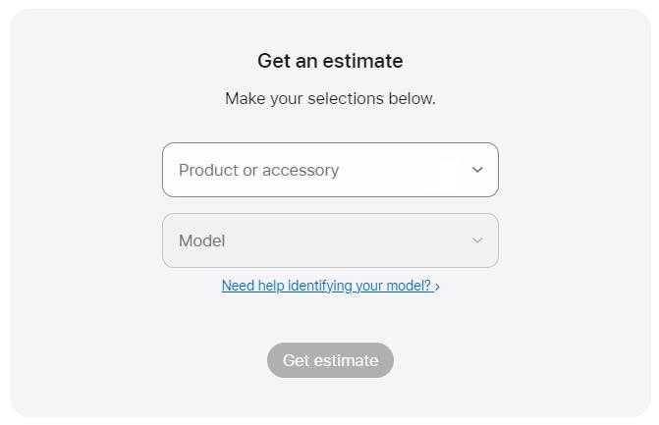Click the word Get in the grey button
The image size is (659, 425).
click(296, 360)
